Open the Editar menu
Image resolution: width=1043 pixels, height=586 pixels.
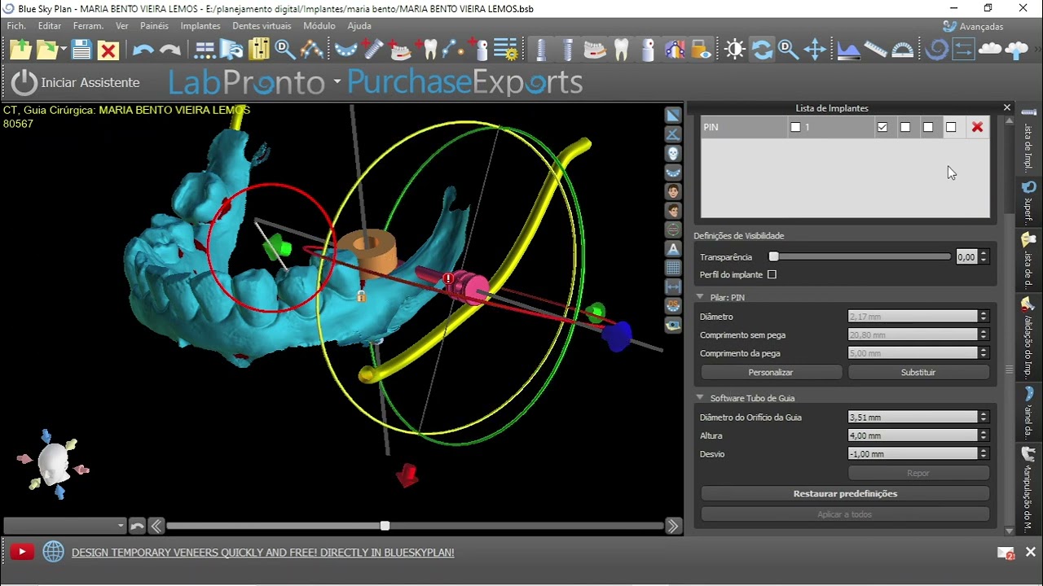coord(50,26)
